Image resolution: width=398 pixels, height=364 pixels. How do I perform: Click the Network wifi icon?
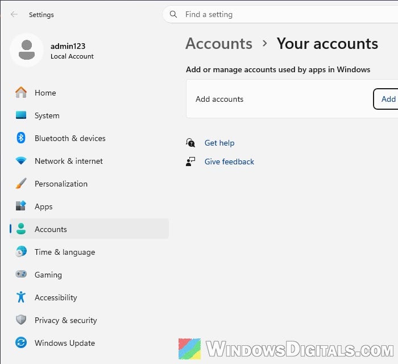coord(21,161)
